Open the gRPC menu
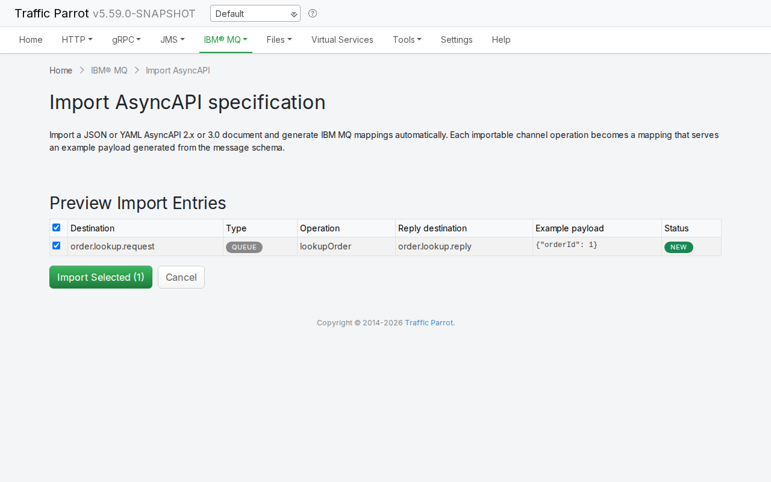This screenshot has width=771, height=482. [126, 40]
